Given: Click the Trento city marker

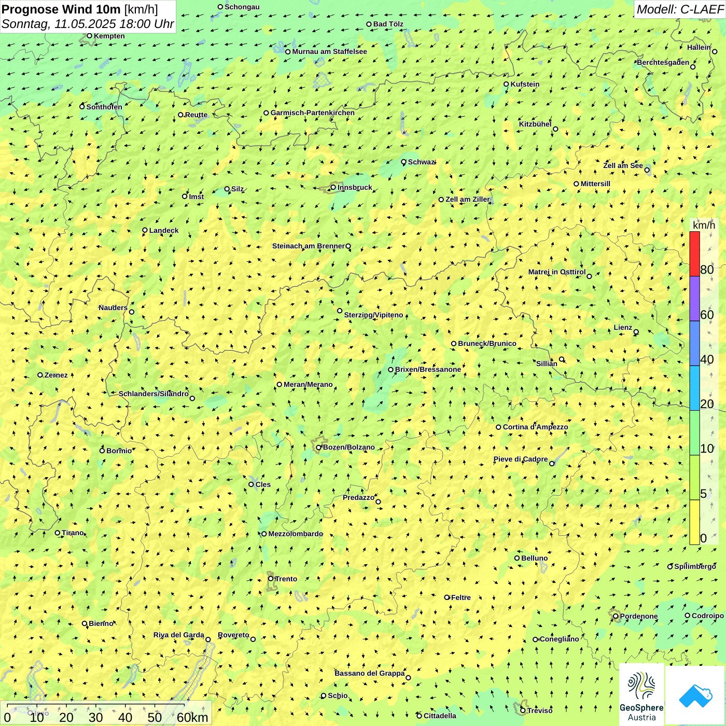Looking at the screenshot, I should click(x=271, y=579).
